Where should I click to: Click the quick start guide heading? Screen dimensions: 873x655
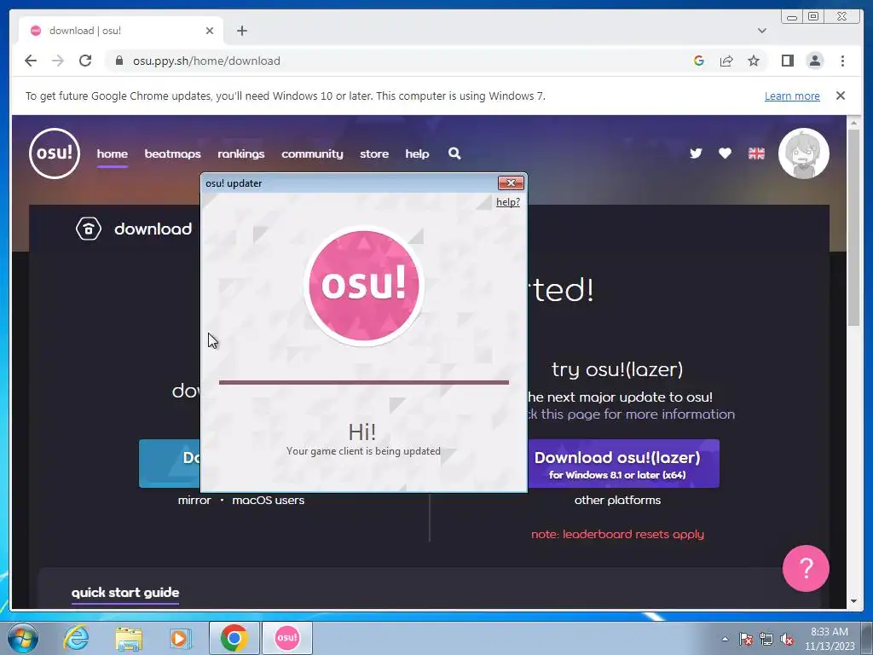(125, 593)
